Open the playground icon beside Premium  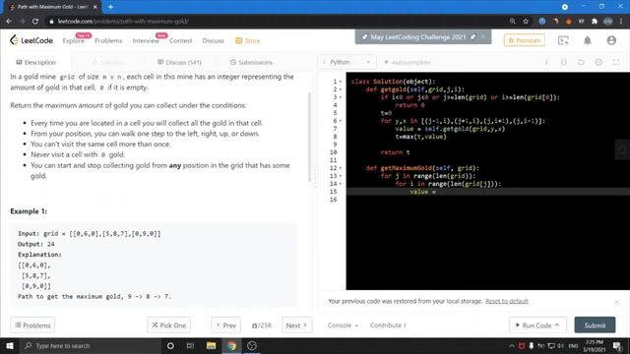(563, 40)
